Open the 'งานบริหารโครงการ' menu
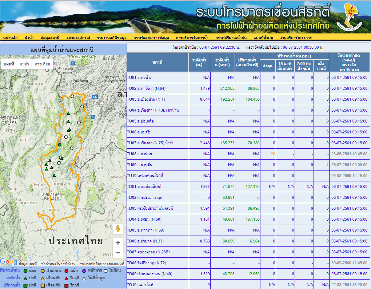The height and width of the screenshot is (289, 371). (296, 37)
